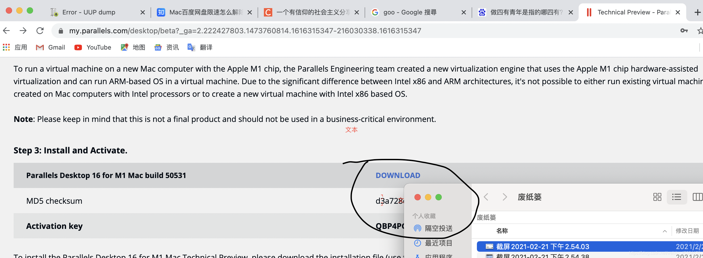
Task: Click the MD5 checksum label cell
Action: click(54, 201)
